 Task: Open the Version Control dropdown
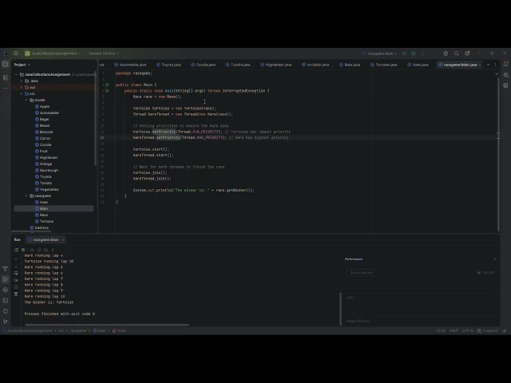104,53
